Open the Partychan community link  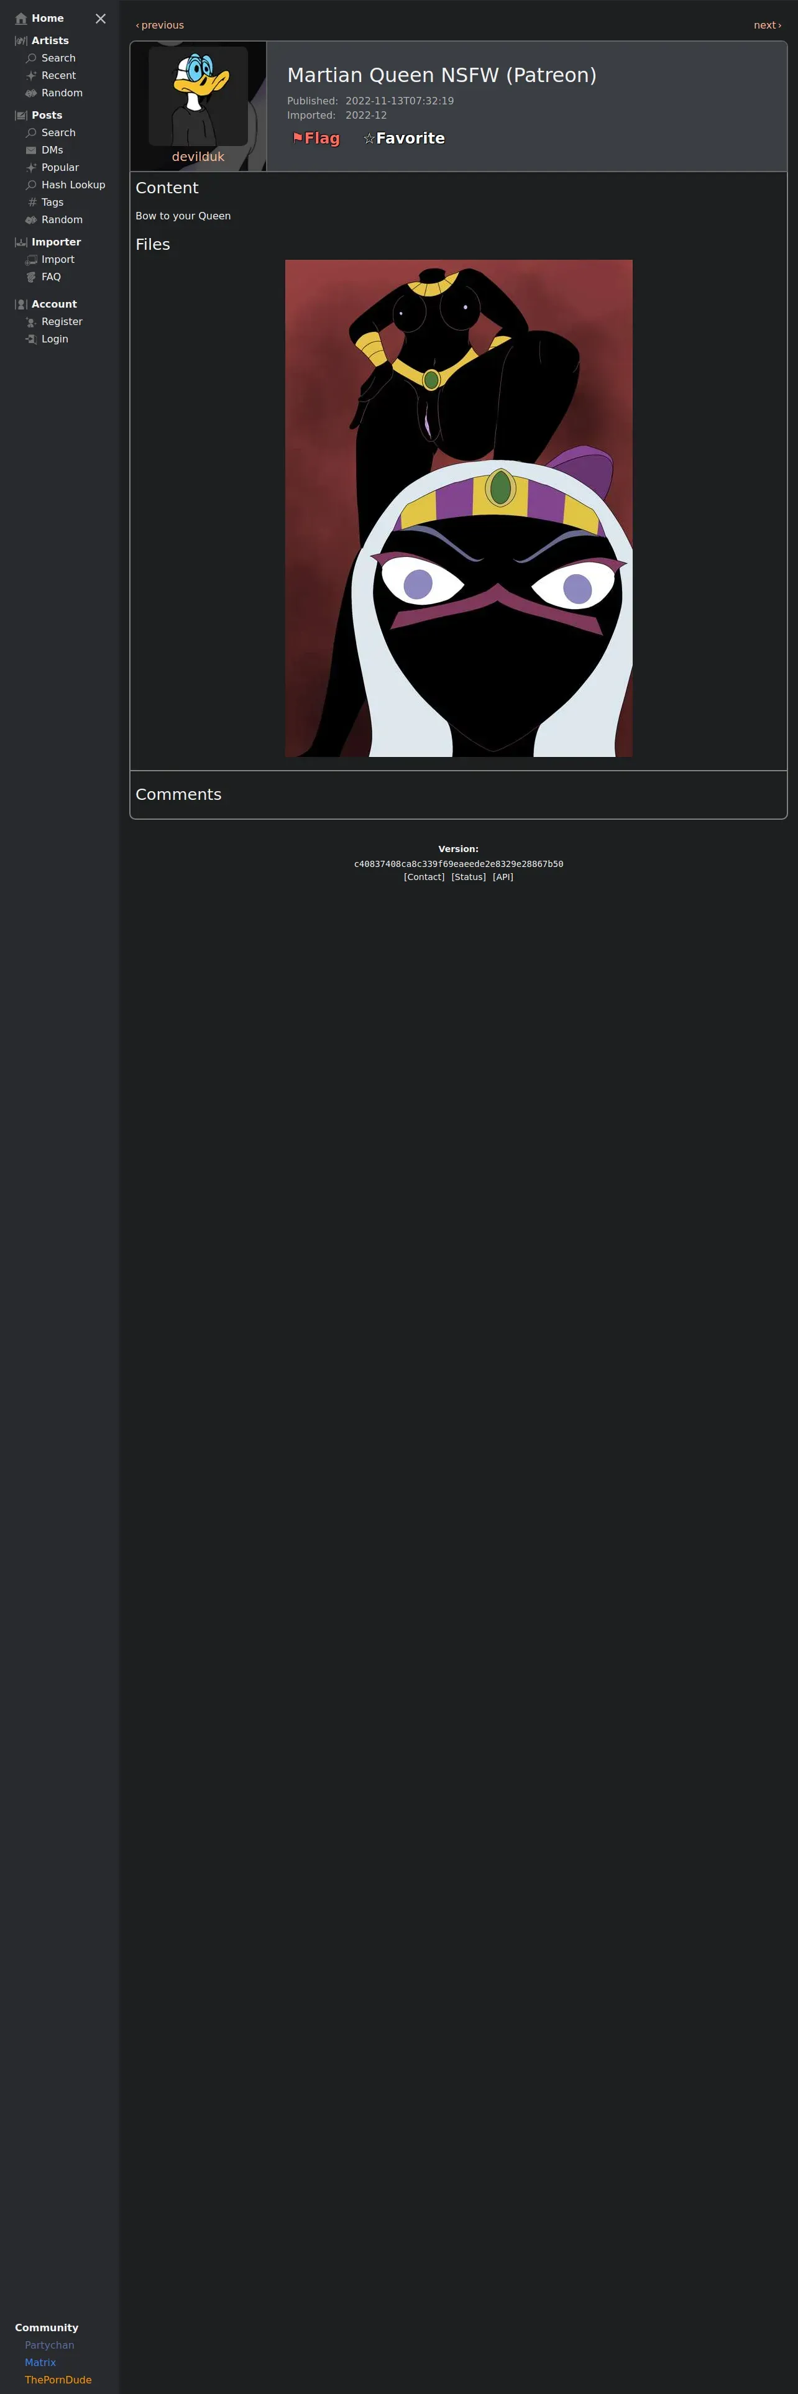click(49, 2346)
